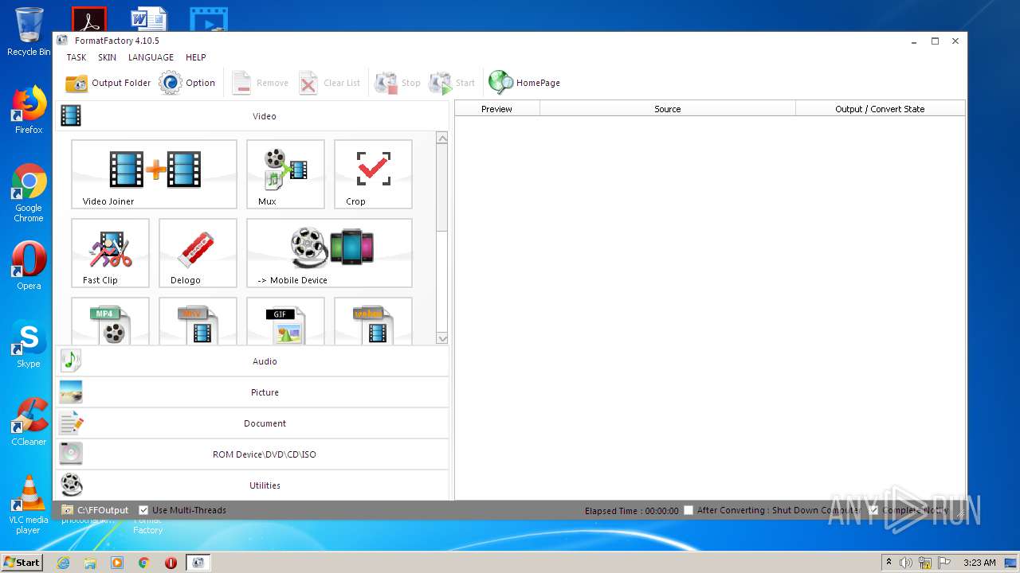This screenshot has height=573, width=1020.
Task: Click the video list scroll-down arrow
Action: tap(442, 338)
